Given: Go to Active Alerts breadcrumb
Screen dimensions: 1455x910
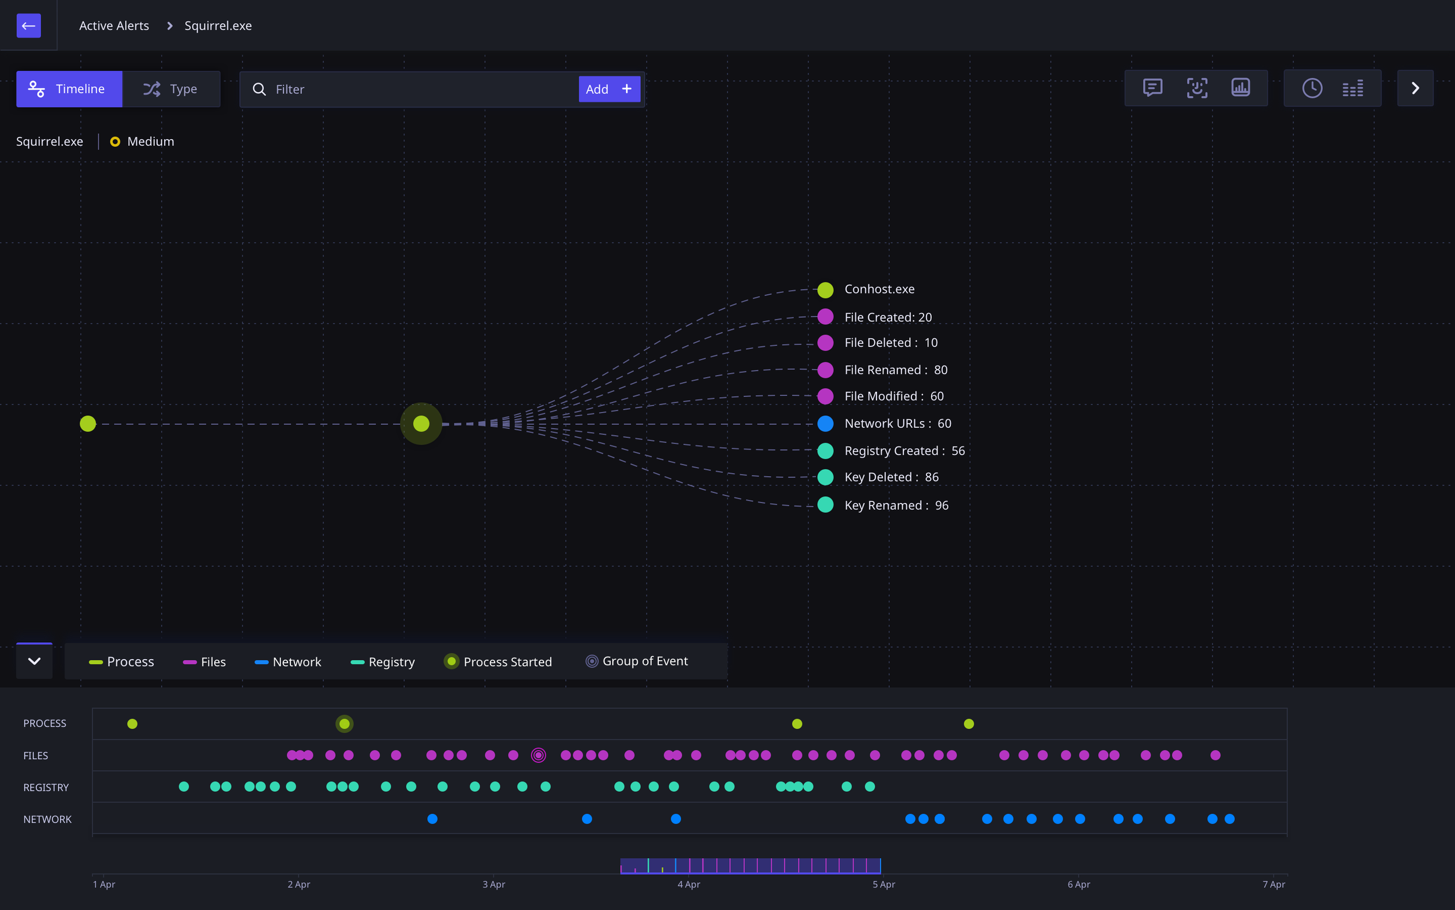Looking at the screenshot, I should click(x=113, y=26).
